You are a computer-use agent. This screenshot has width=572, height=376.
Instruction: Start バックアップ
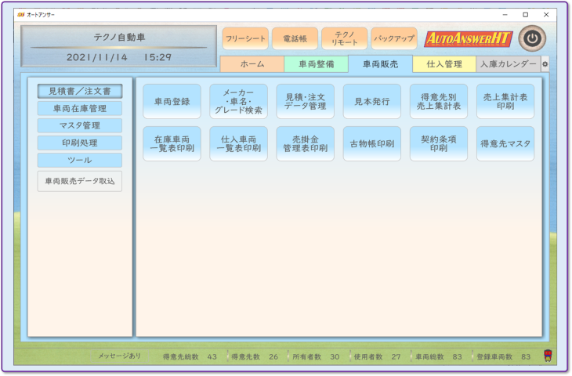(394, 38)
